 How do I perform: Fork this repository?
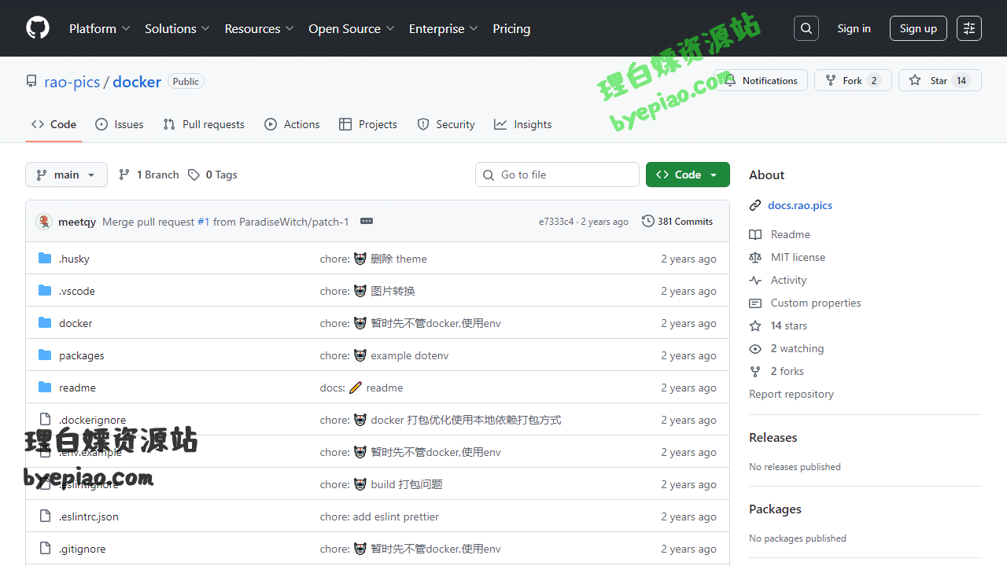(x=853, y=80)
